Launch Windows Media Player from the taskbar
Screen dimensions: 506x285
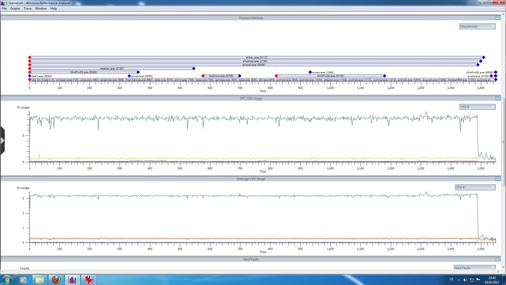click(23, 280)
